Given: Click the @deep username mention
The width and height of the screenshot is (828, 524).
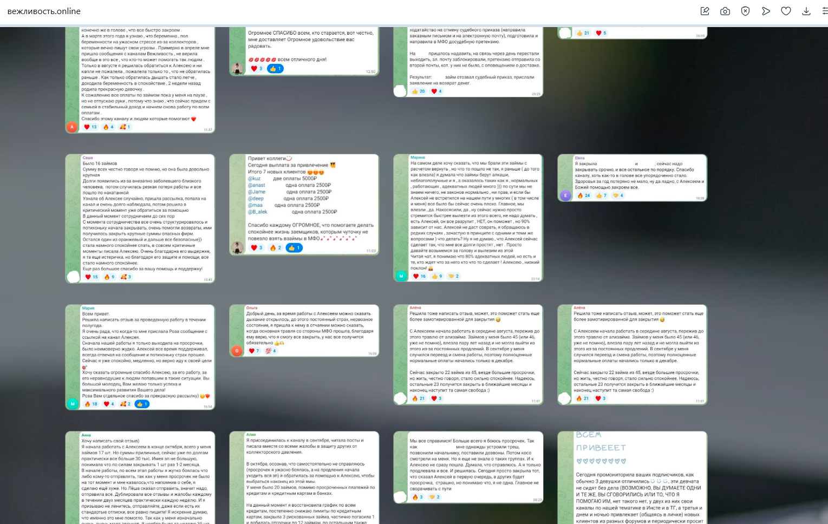Looking at the screenshot, I should (256, 199).
